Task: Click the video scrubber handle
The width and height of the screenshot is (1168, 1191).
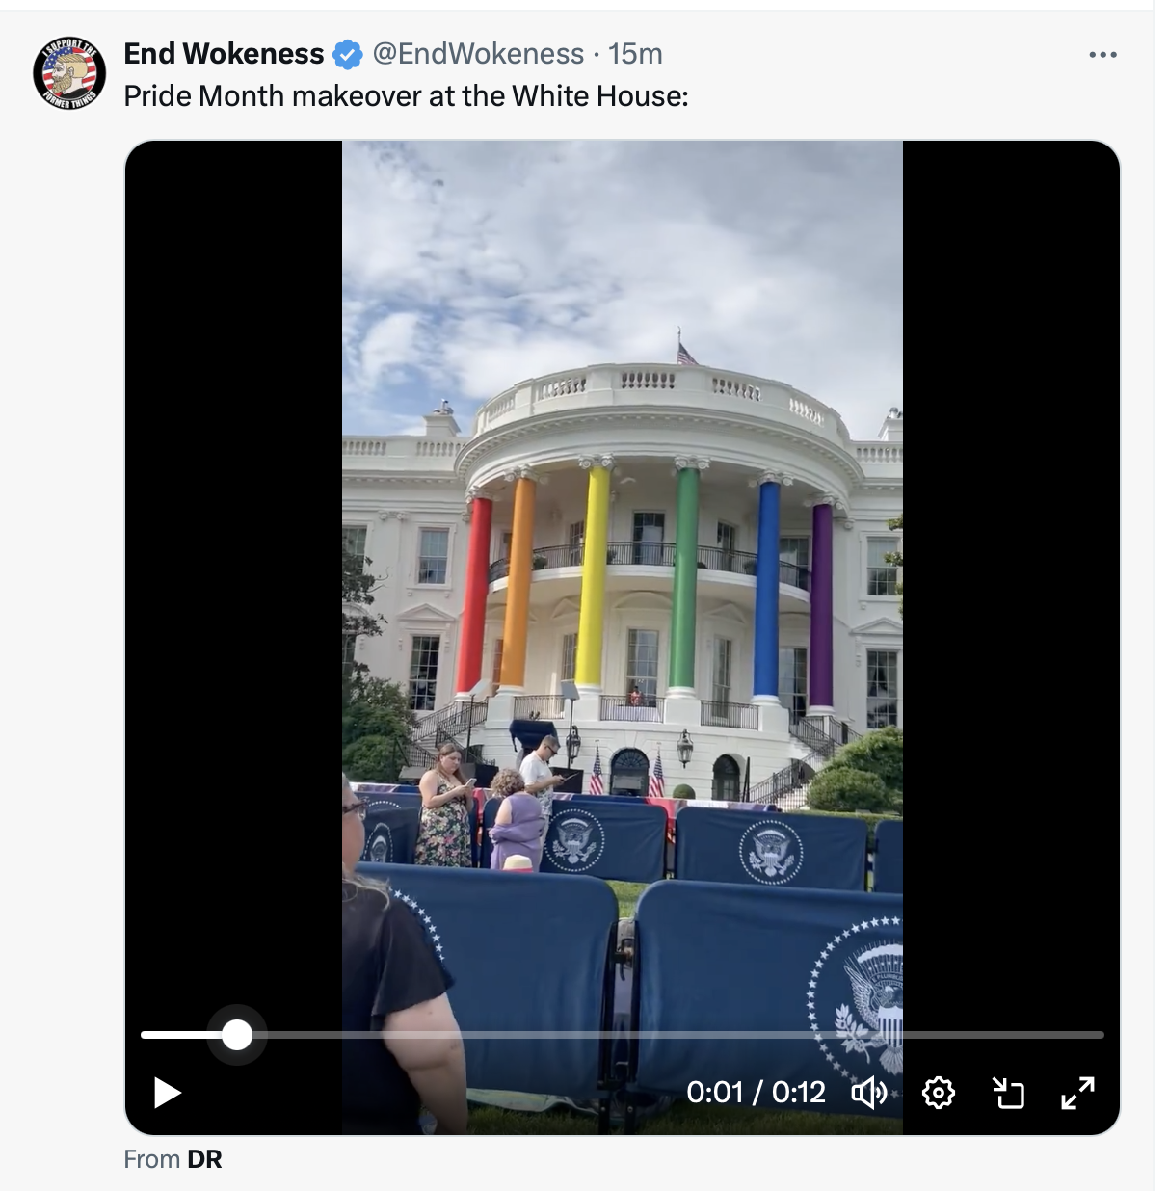Action: (236, 1035)
